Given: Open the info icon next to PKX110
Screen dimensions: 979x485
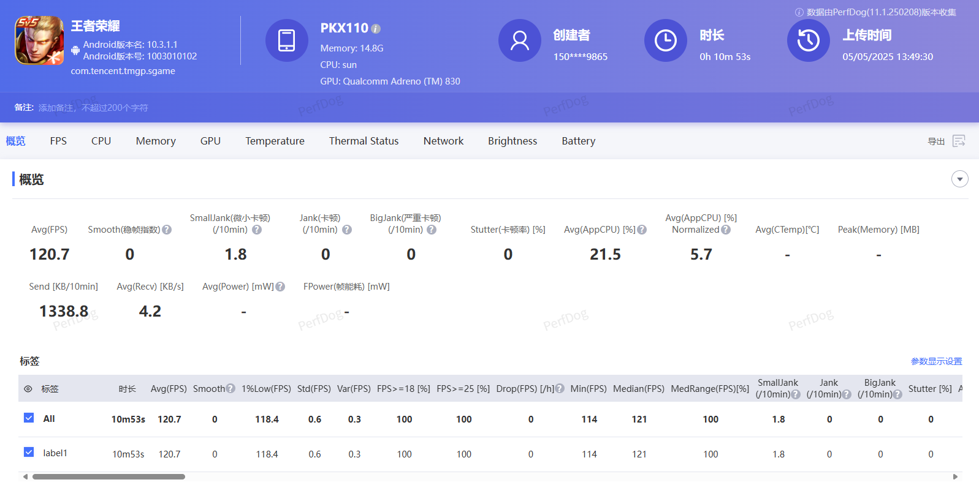Looking at the screenshot, I should point(376,29).
